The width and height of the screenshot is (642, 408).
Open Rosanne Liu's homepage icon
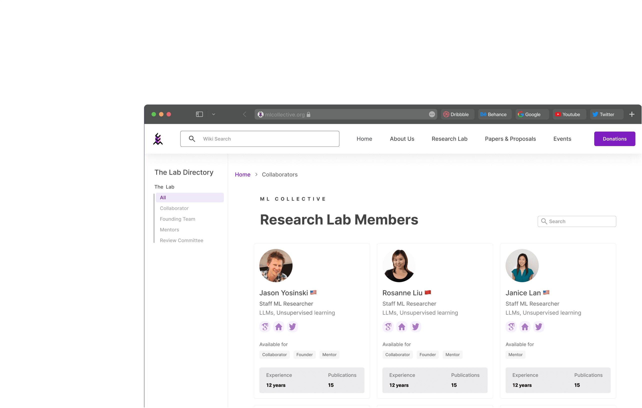[x=401, y=327]
